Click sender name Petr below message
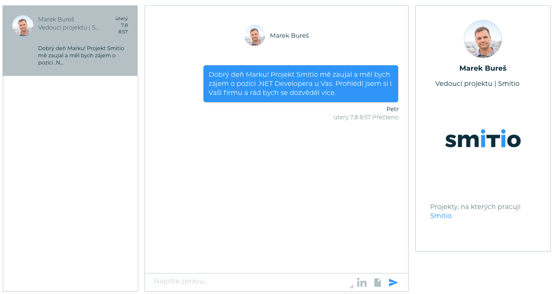Viewport: 554px width, 294px height. coord(392,109)
